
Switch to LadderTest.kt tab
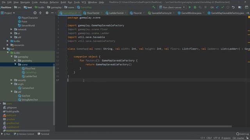116,13
